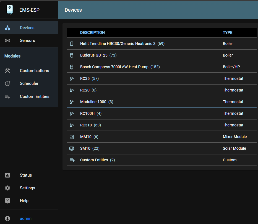Click the DESCRIPTION column header

click(92, 32)
